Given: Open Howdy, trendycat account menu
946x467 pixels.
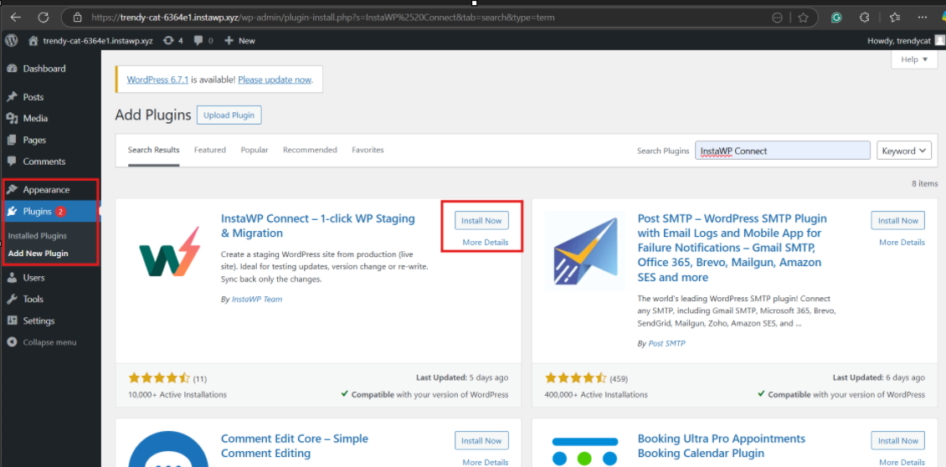Looking at the screenshot, I should [x=905, y=41].
